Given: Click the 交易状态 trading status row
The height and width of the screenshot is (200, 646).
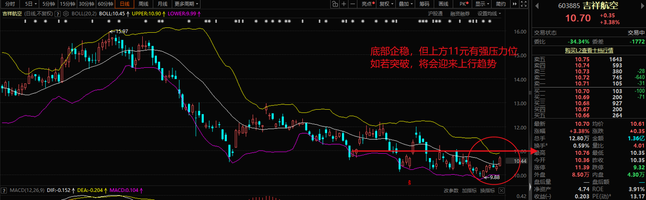Looking at the screenshot, I should point(589,32).
